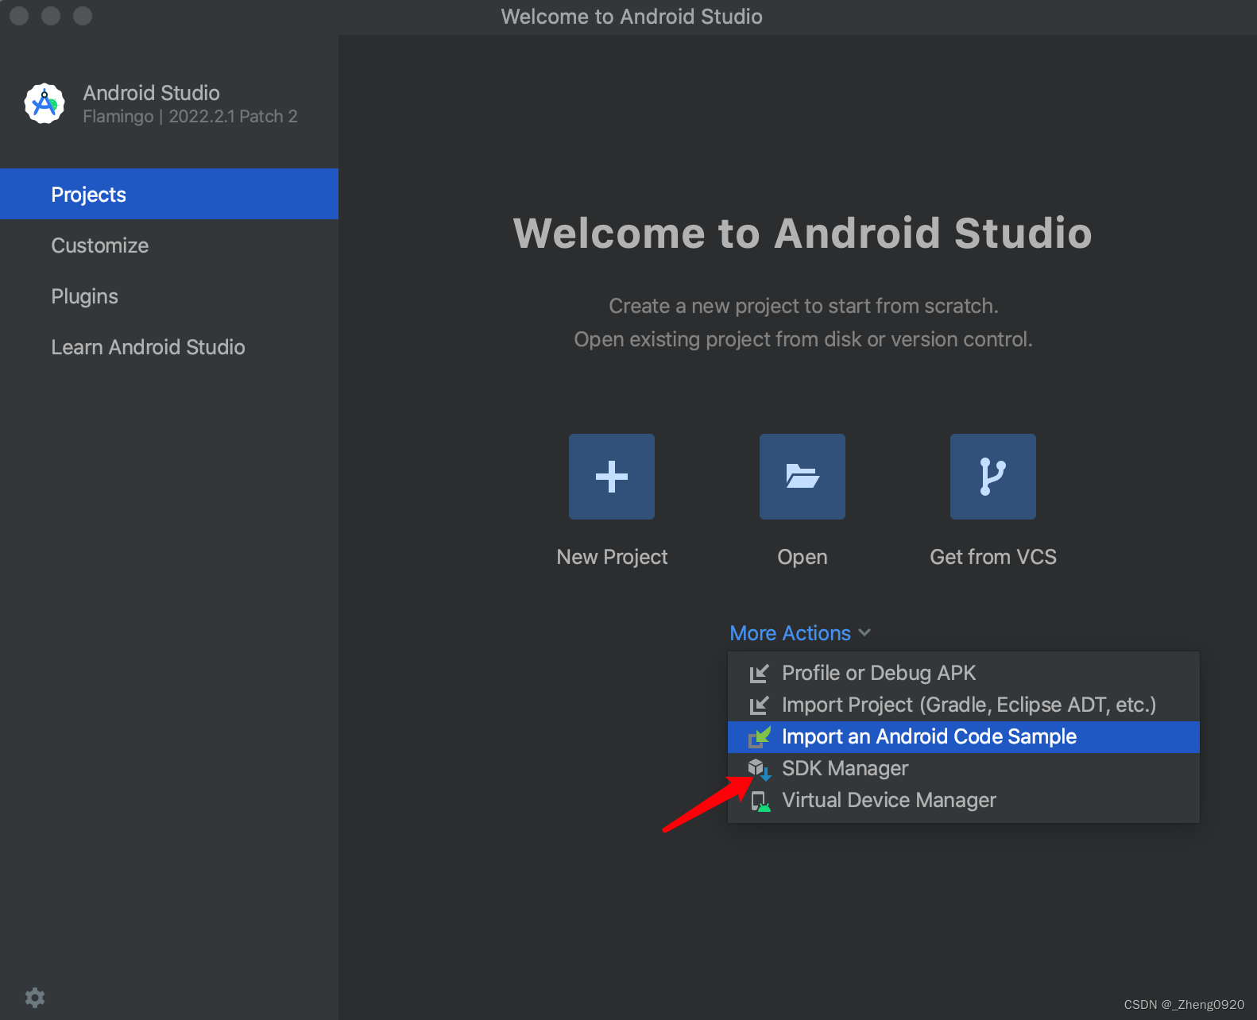Click the Android Studio name in sidebar
This screenshot has height=1020, width=1257.
point(151,93)
